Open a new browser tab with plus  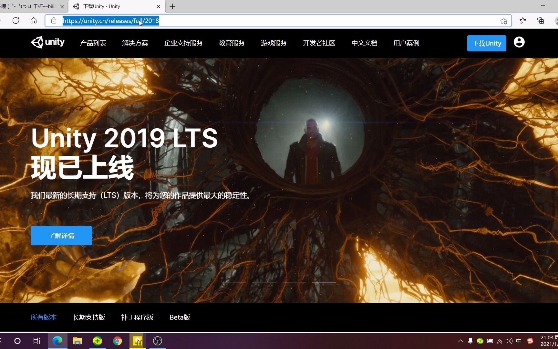172,6
